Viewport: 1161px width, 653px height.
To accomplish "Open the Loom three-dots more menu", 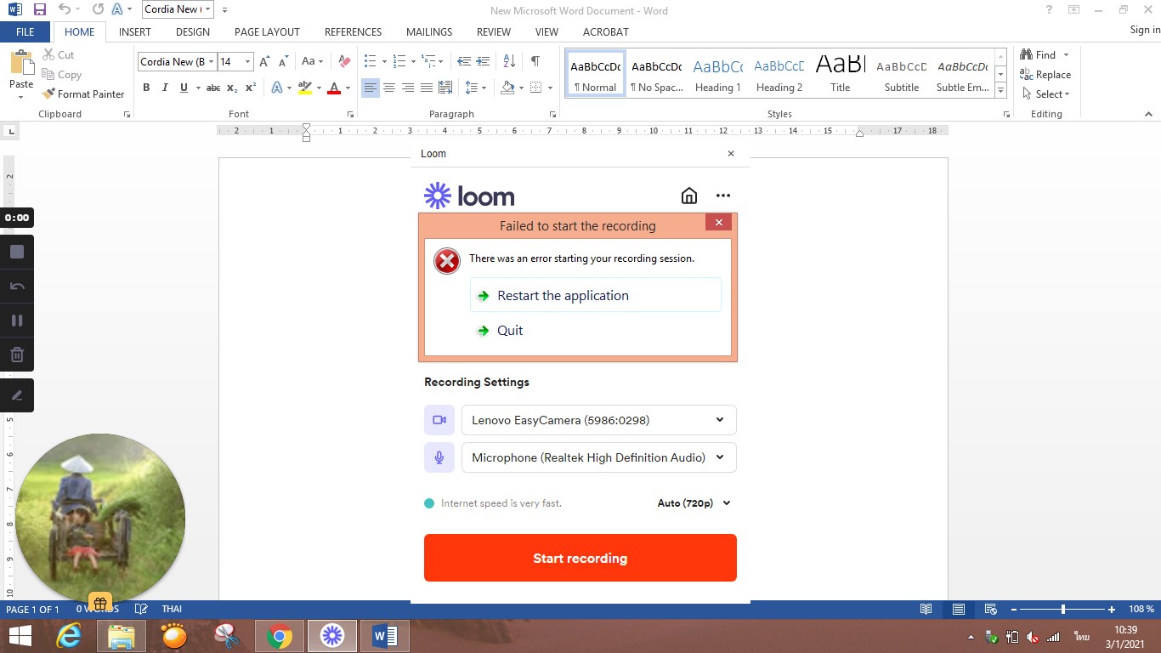I will point(723,196).
